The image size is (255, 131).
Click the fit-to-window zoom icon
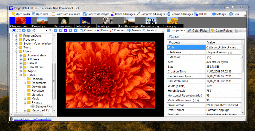coord(14,30)
